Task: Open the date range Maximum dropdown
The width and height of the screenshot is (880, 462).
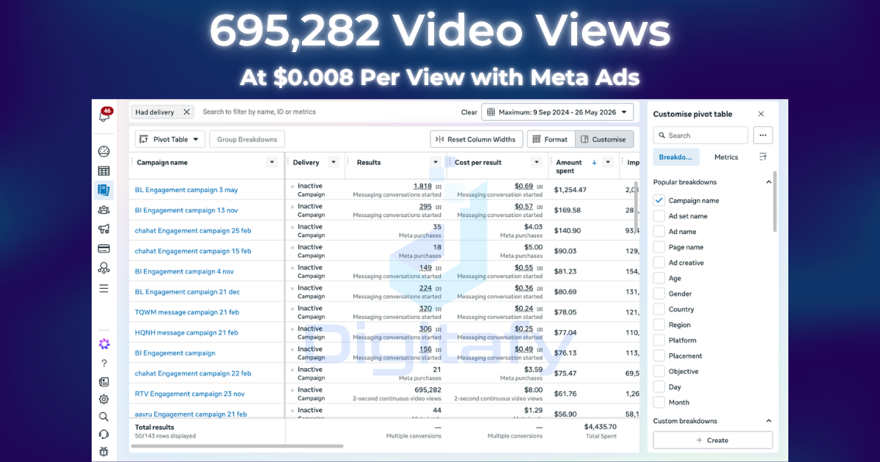Action: click(x=557, y=112)
